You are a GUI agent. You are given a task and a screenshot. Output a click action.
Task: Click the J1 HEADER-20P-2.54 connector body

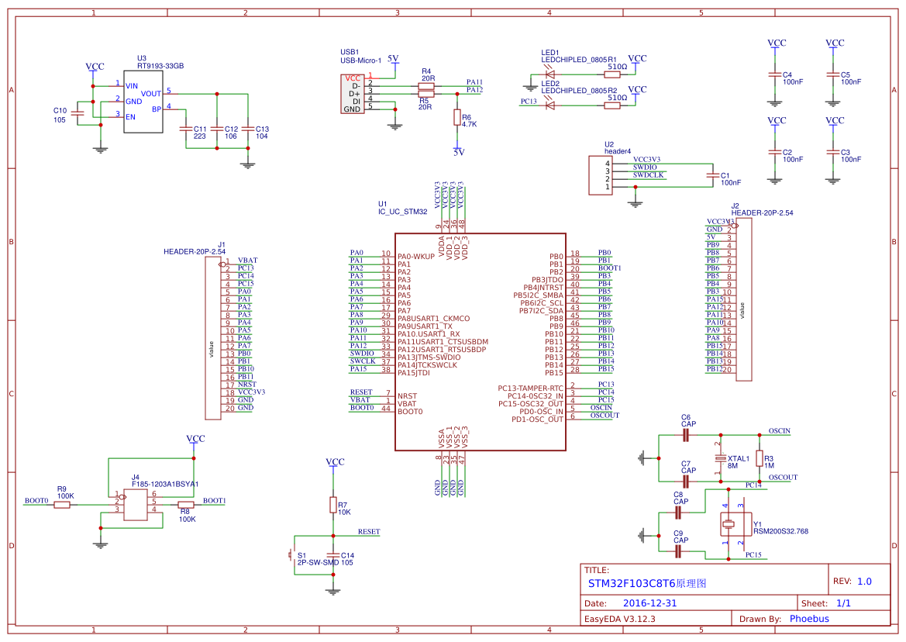(212, 338)
